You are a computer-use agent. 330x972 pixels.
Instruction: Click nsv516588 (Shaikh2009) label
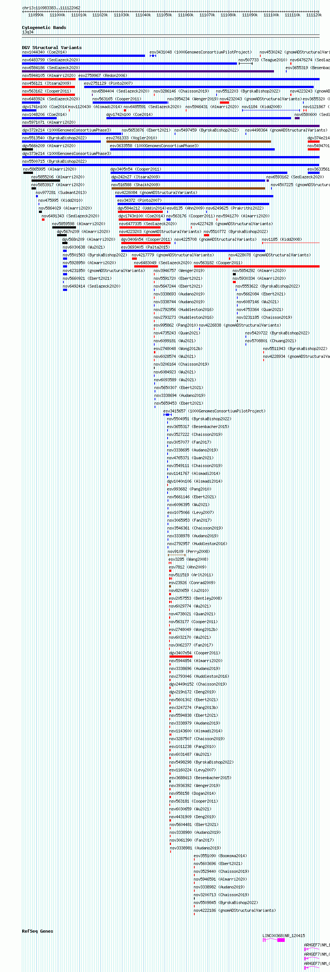(x=136, y=185)
